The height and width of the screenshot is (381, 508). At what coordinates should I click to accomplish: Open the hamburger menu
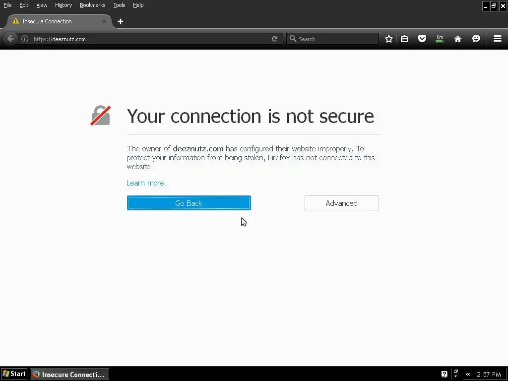tap(498, 39)
